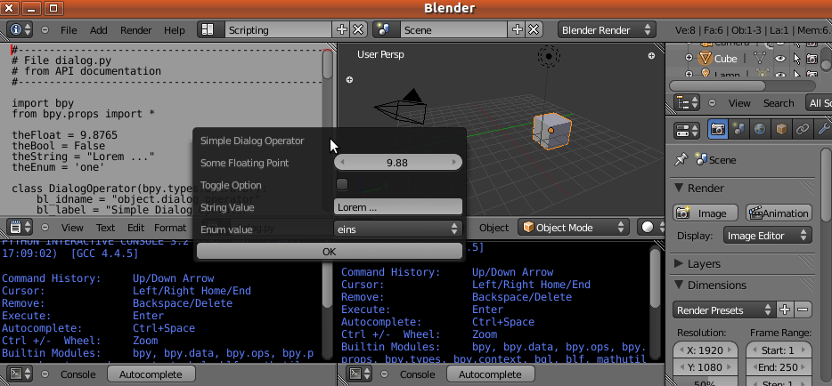Collapse the Render panel

pos(679,188)
